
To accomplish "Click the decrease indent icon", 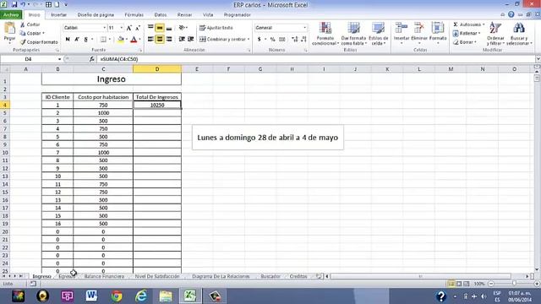I will (x=182, y=40).
